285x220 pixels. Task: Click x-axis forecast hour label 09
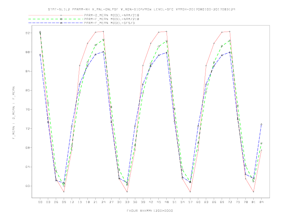tap(64, 202)
